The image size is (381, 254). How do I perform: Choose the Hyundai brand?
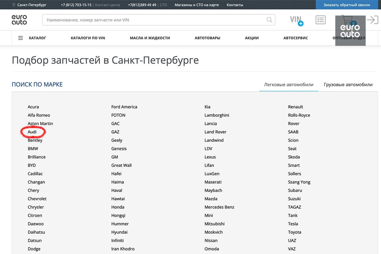point(119,232)
